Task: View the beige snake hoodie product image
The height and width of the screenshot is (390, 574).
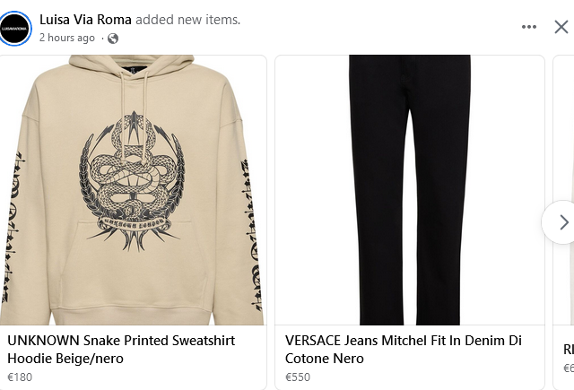Action: click(134, 190)
